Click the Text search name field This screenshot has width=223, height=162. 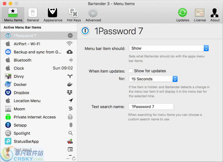coord(151,107)
